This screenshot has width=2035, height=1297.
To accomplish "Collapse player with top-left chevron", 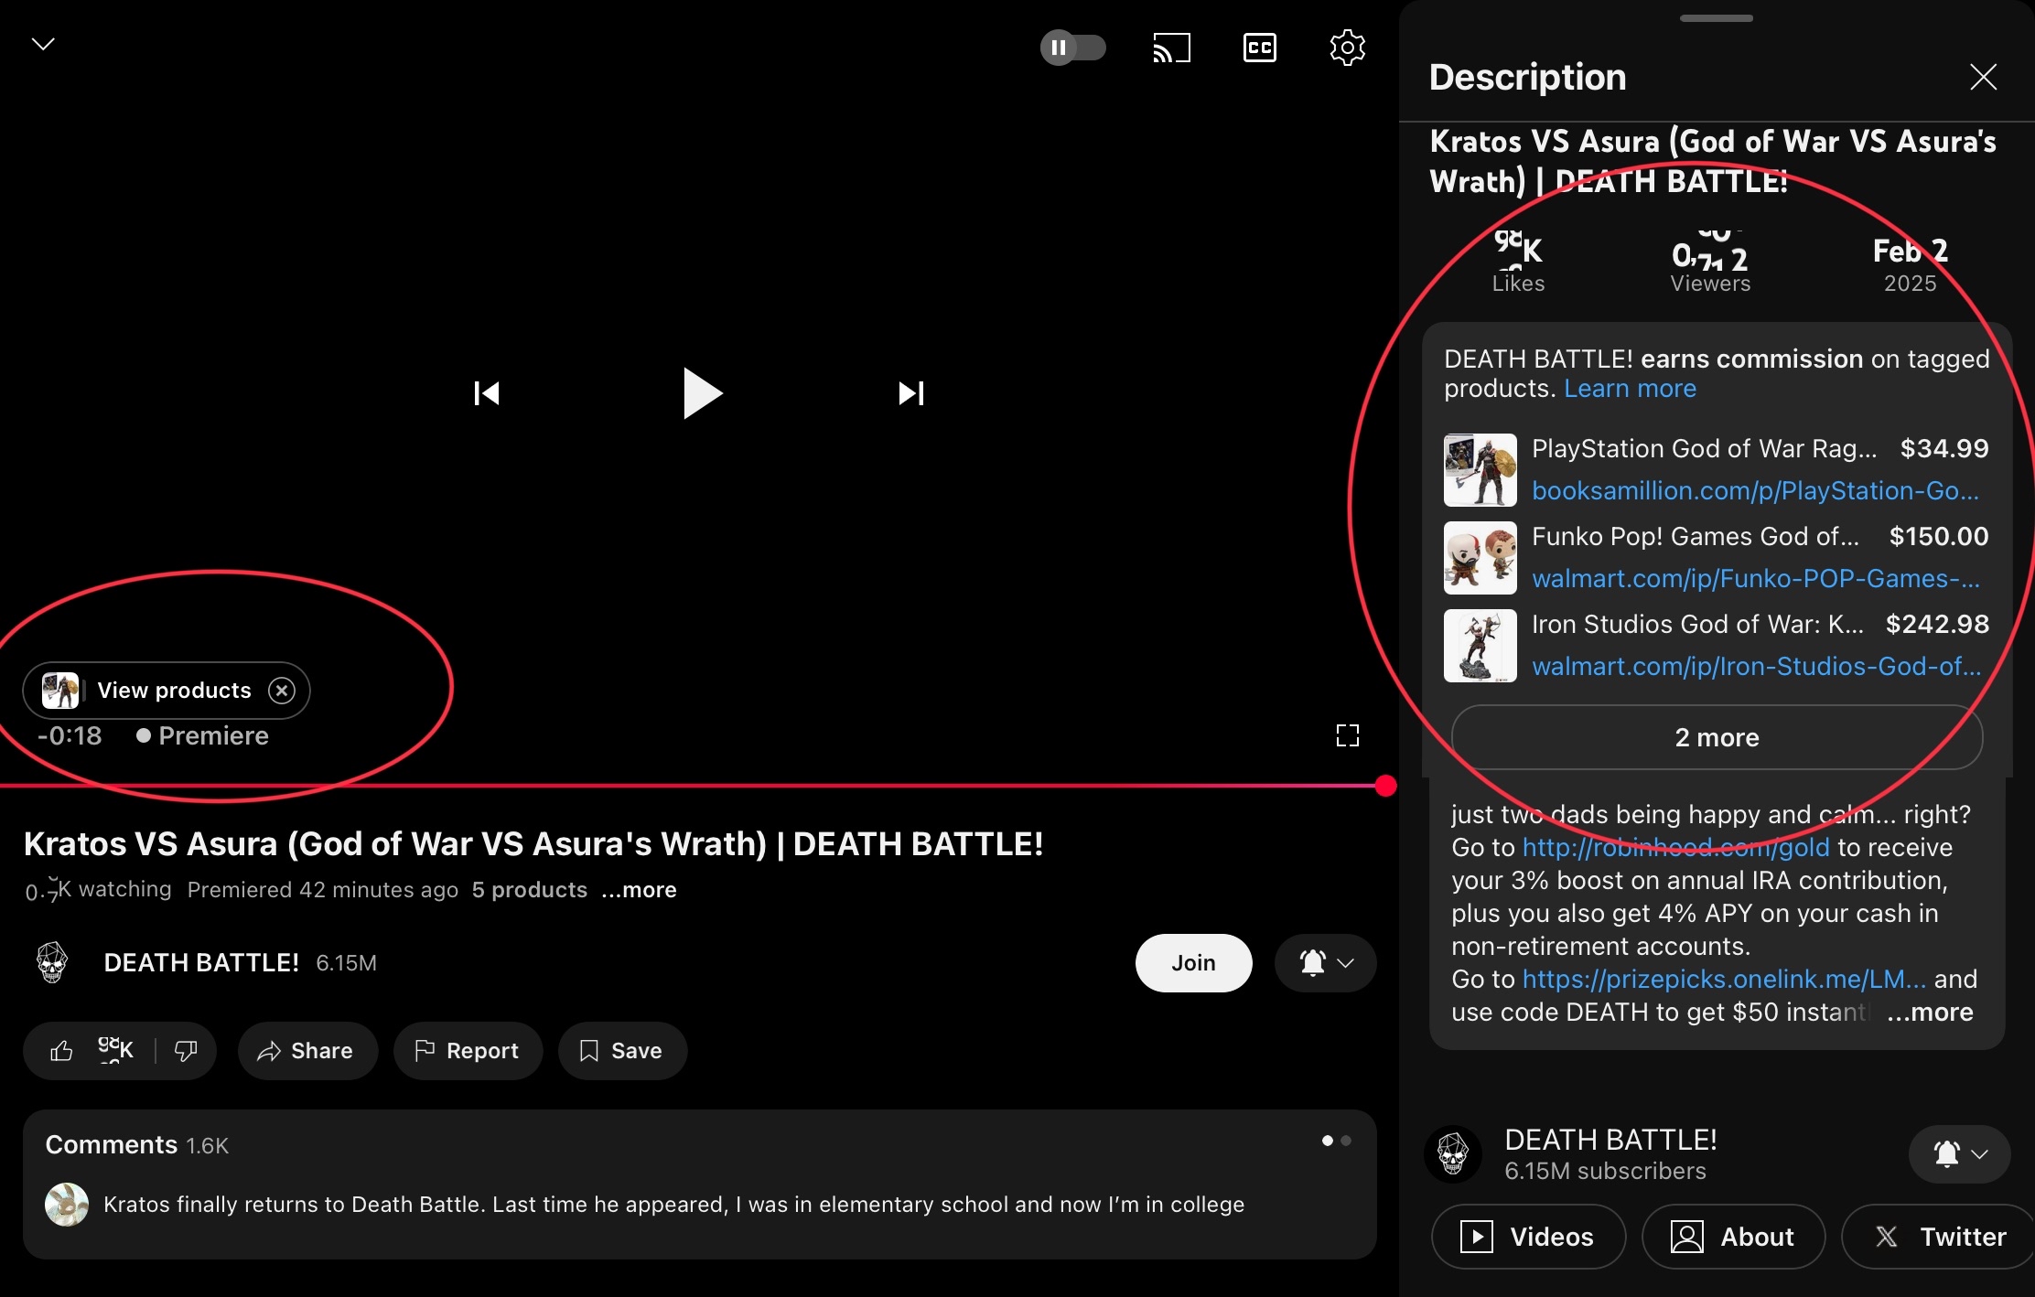I will [43, 44].
